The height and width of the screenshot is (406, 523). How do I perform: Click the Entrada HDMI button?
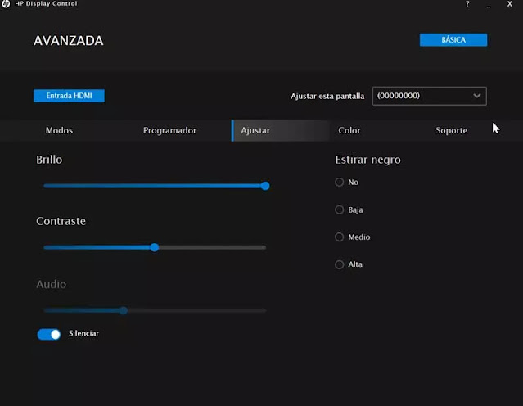click(69, 96)
